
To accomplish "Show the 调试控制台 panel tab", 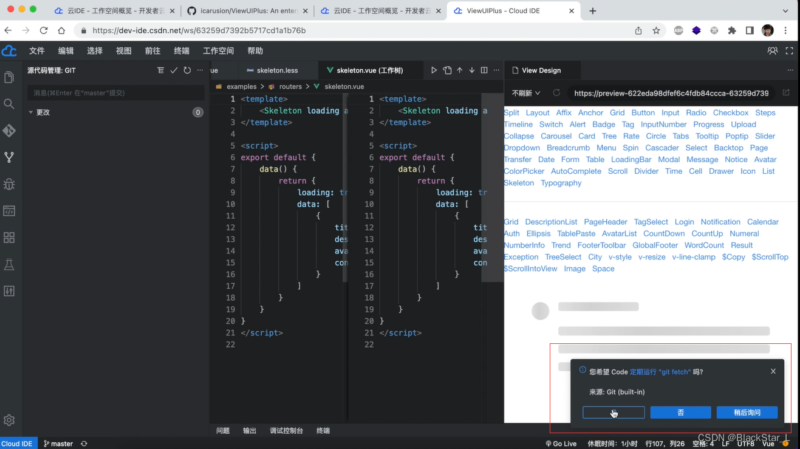I will 286,431.
